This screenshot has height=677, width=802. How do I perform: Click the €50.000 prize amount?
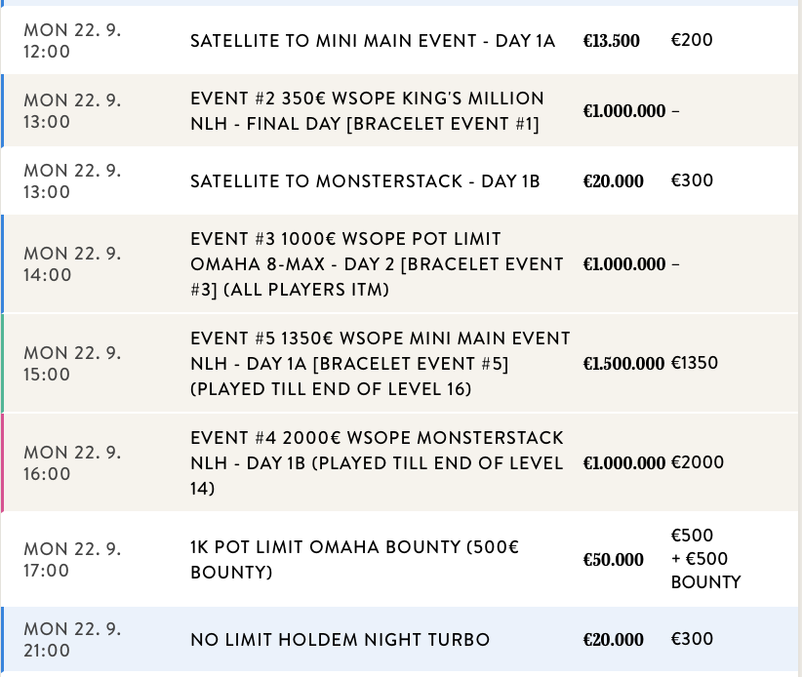[x=613, y=560]
